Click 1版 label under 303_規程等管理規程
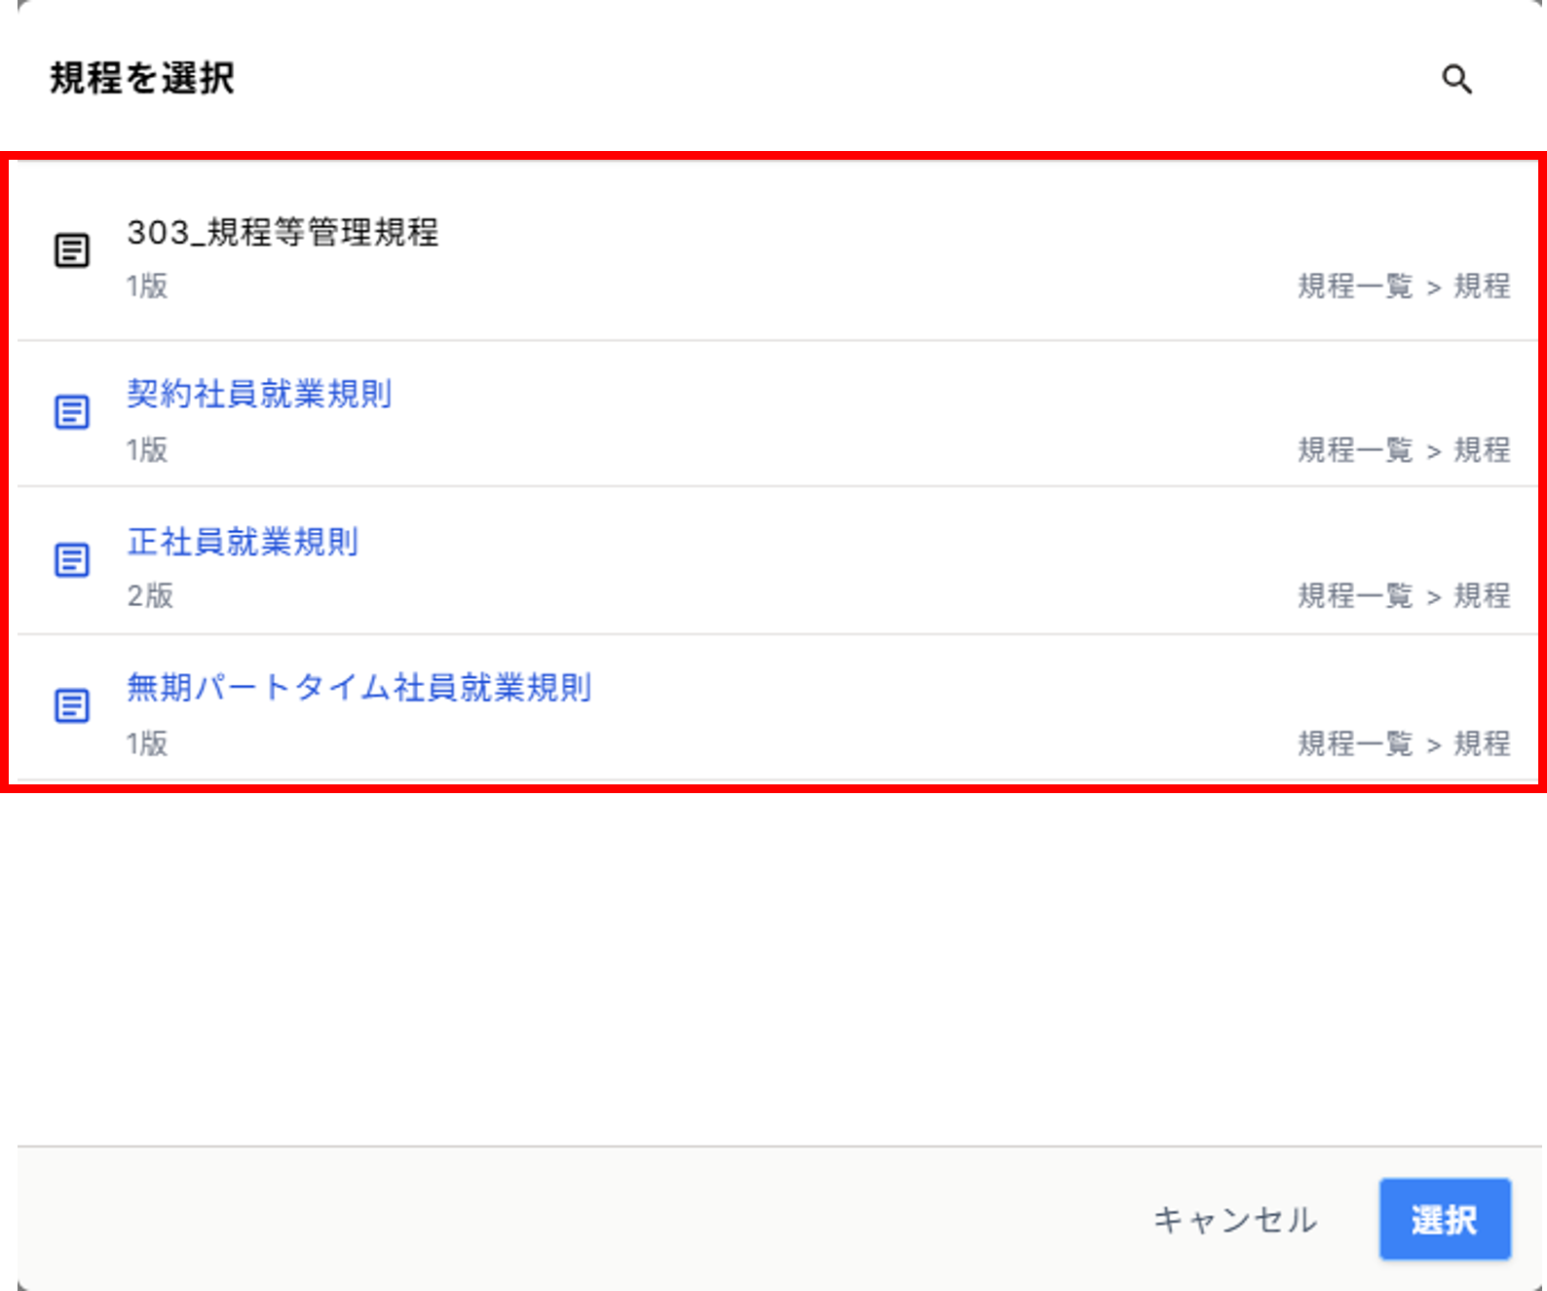 point(147,286)
